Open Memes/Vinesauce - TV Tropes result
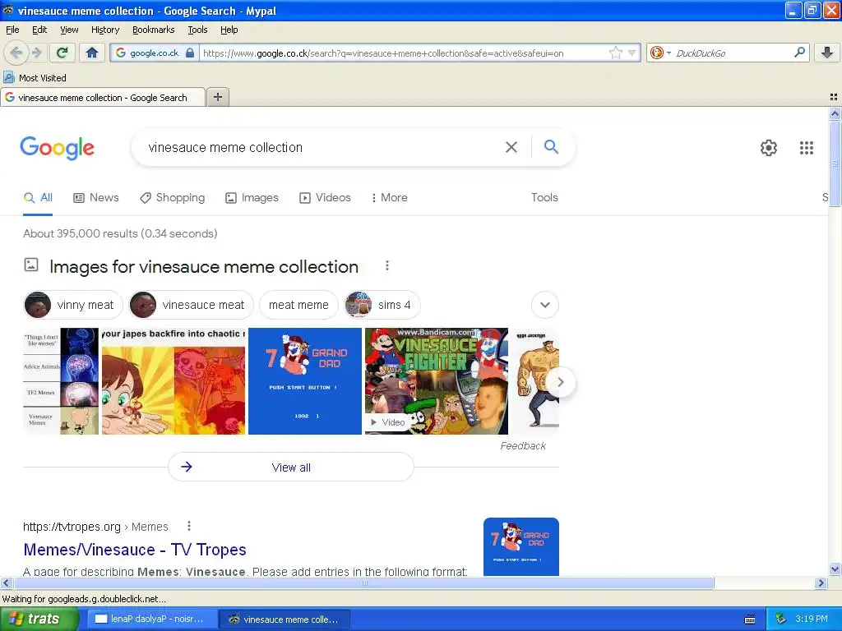Viewport: 842px width, 631px height. coord(135,550)
